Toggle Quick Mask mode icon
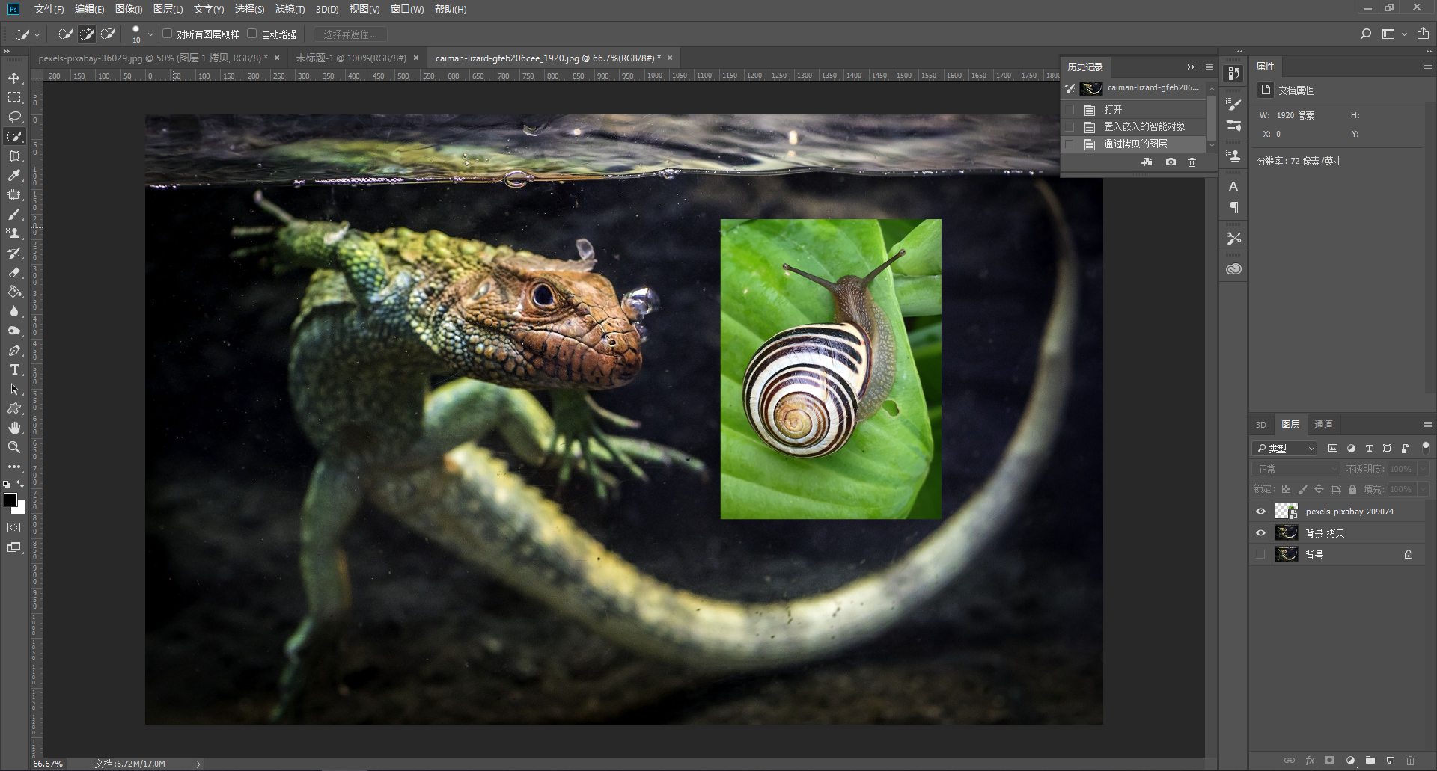1437x771 pixels. click(x=14, y=527)
